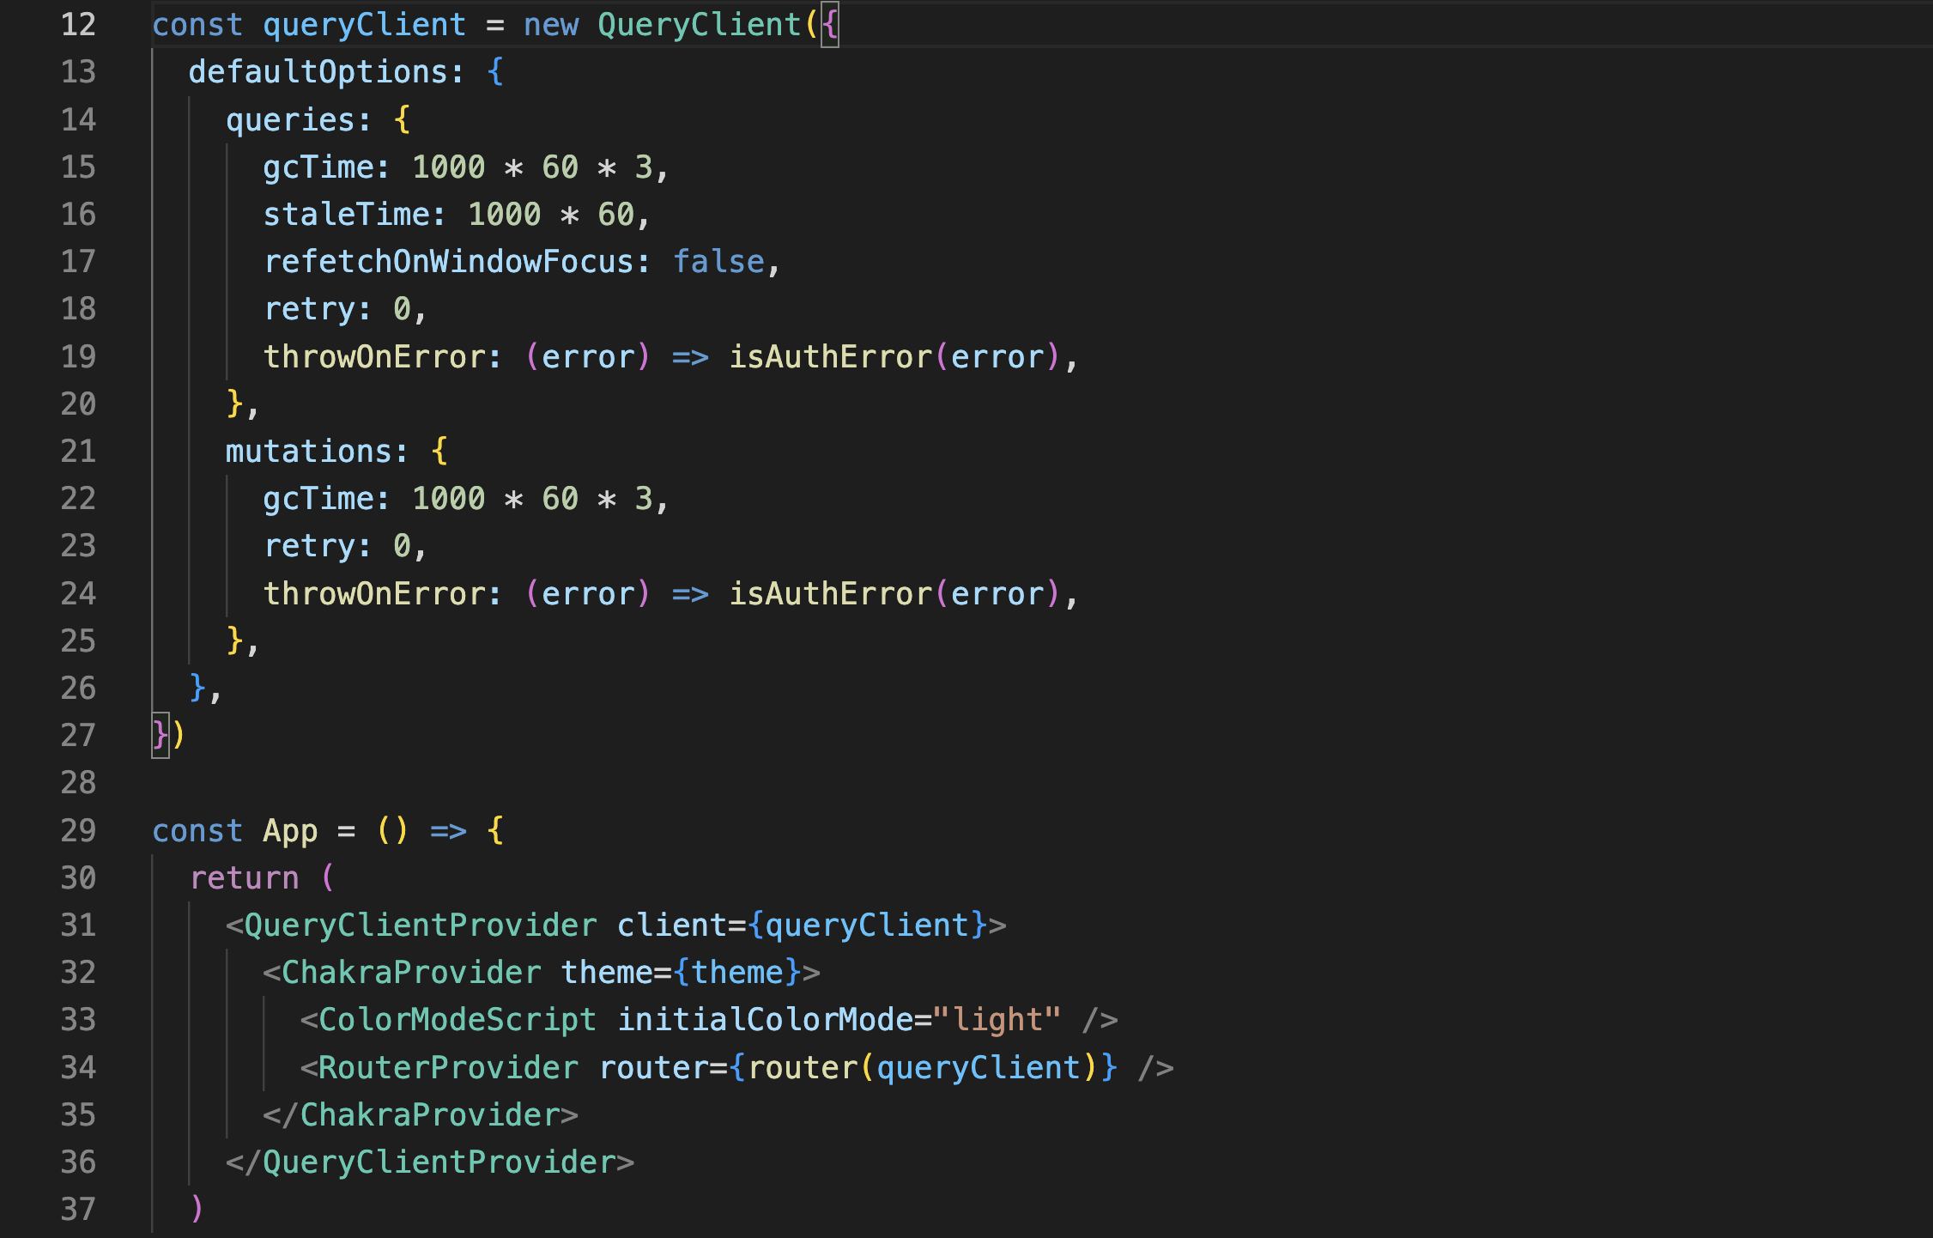Click closing QueryClientProvider tag on line 36
The width and height of the screenshot is (1933, 1238).
click(439, 1162)
